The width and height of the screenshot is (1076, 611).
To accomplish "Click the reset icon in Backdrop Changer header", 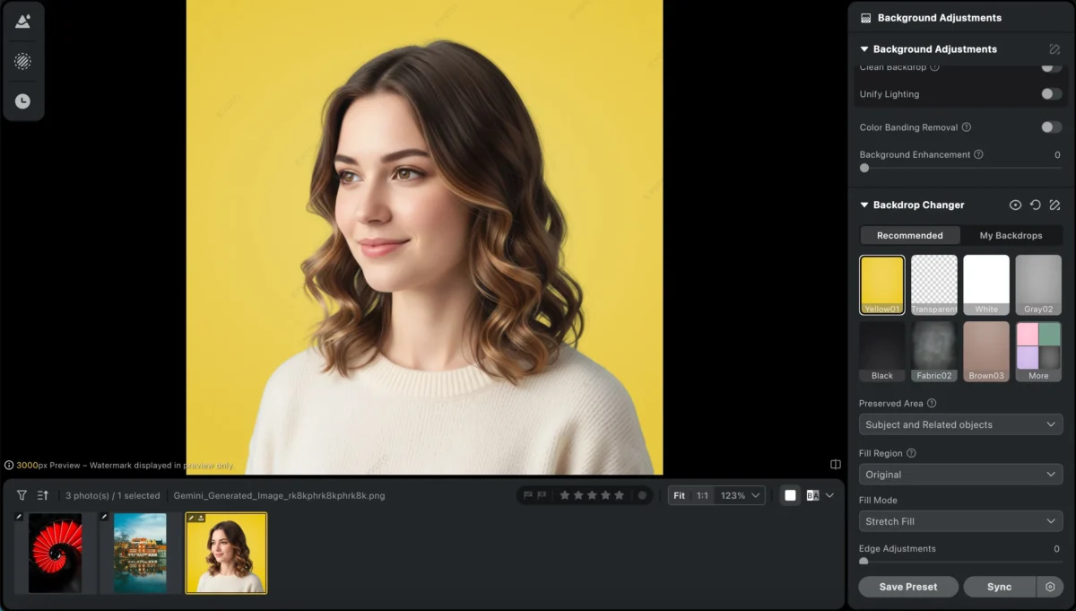I will click(x=1035, y=205).
